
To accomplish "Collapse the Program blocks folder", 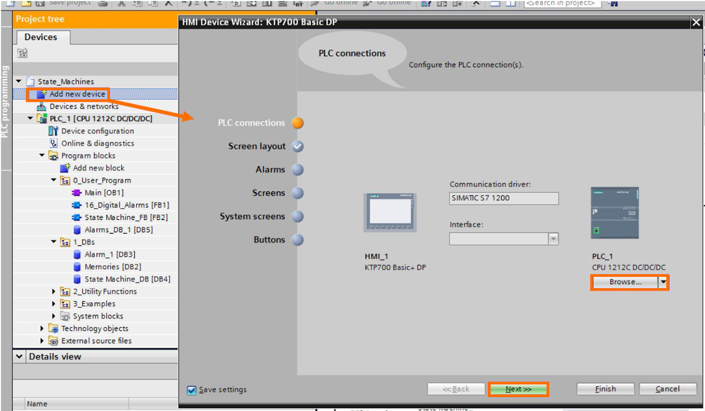I will (42, 155).
